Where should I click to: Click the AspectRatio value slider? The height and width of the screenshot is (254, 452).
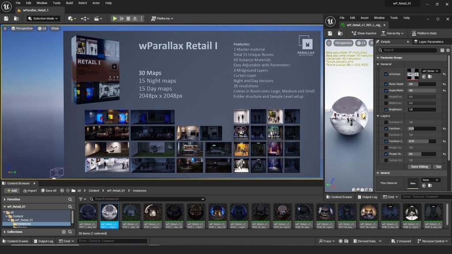(422, 90)
